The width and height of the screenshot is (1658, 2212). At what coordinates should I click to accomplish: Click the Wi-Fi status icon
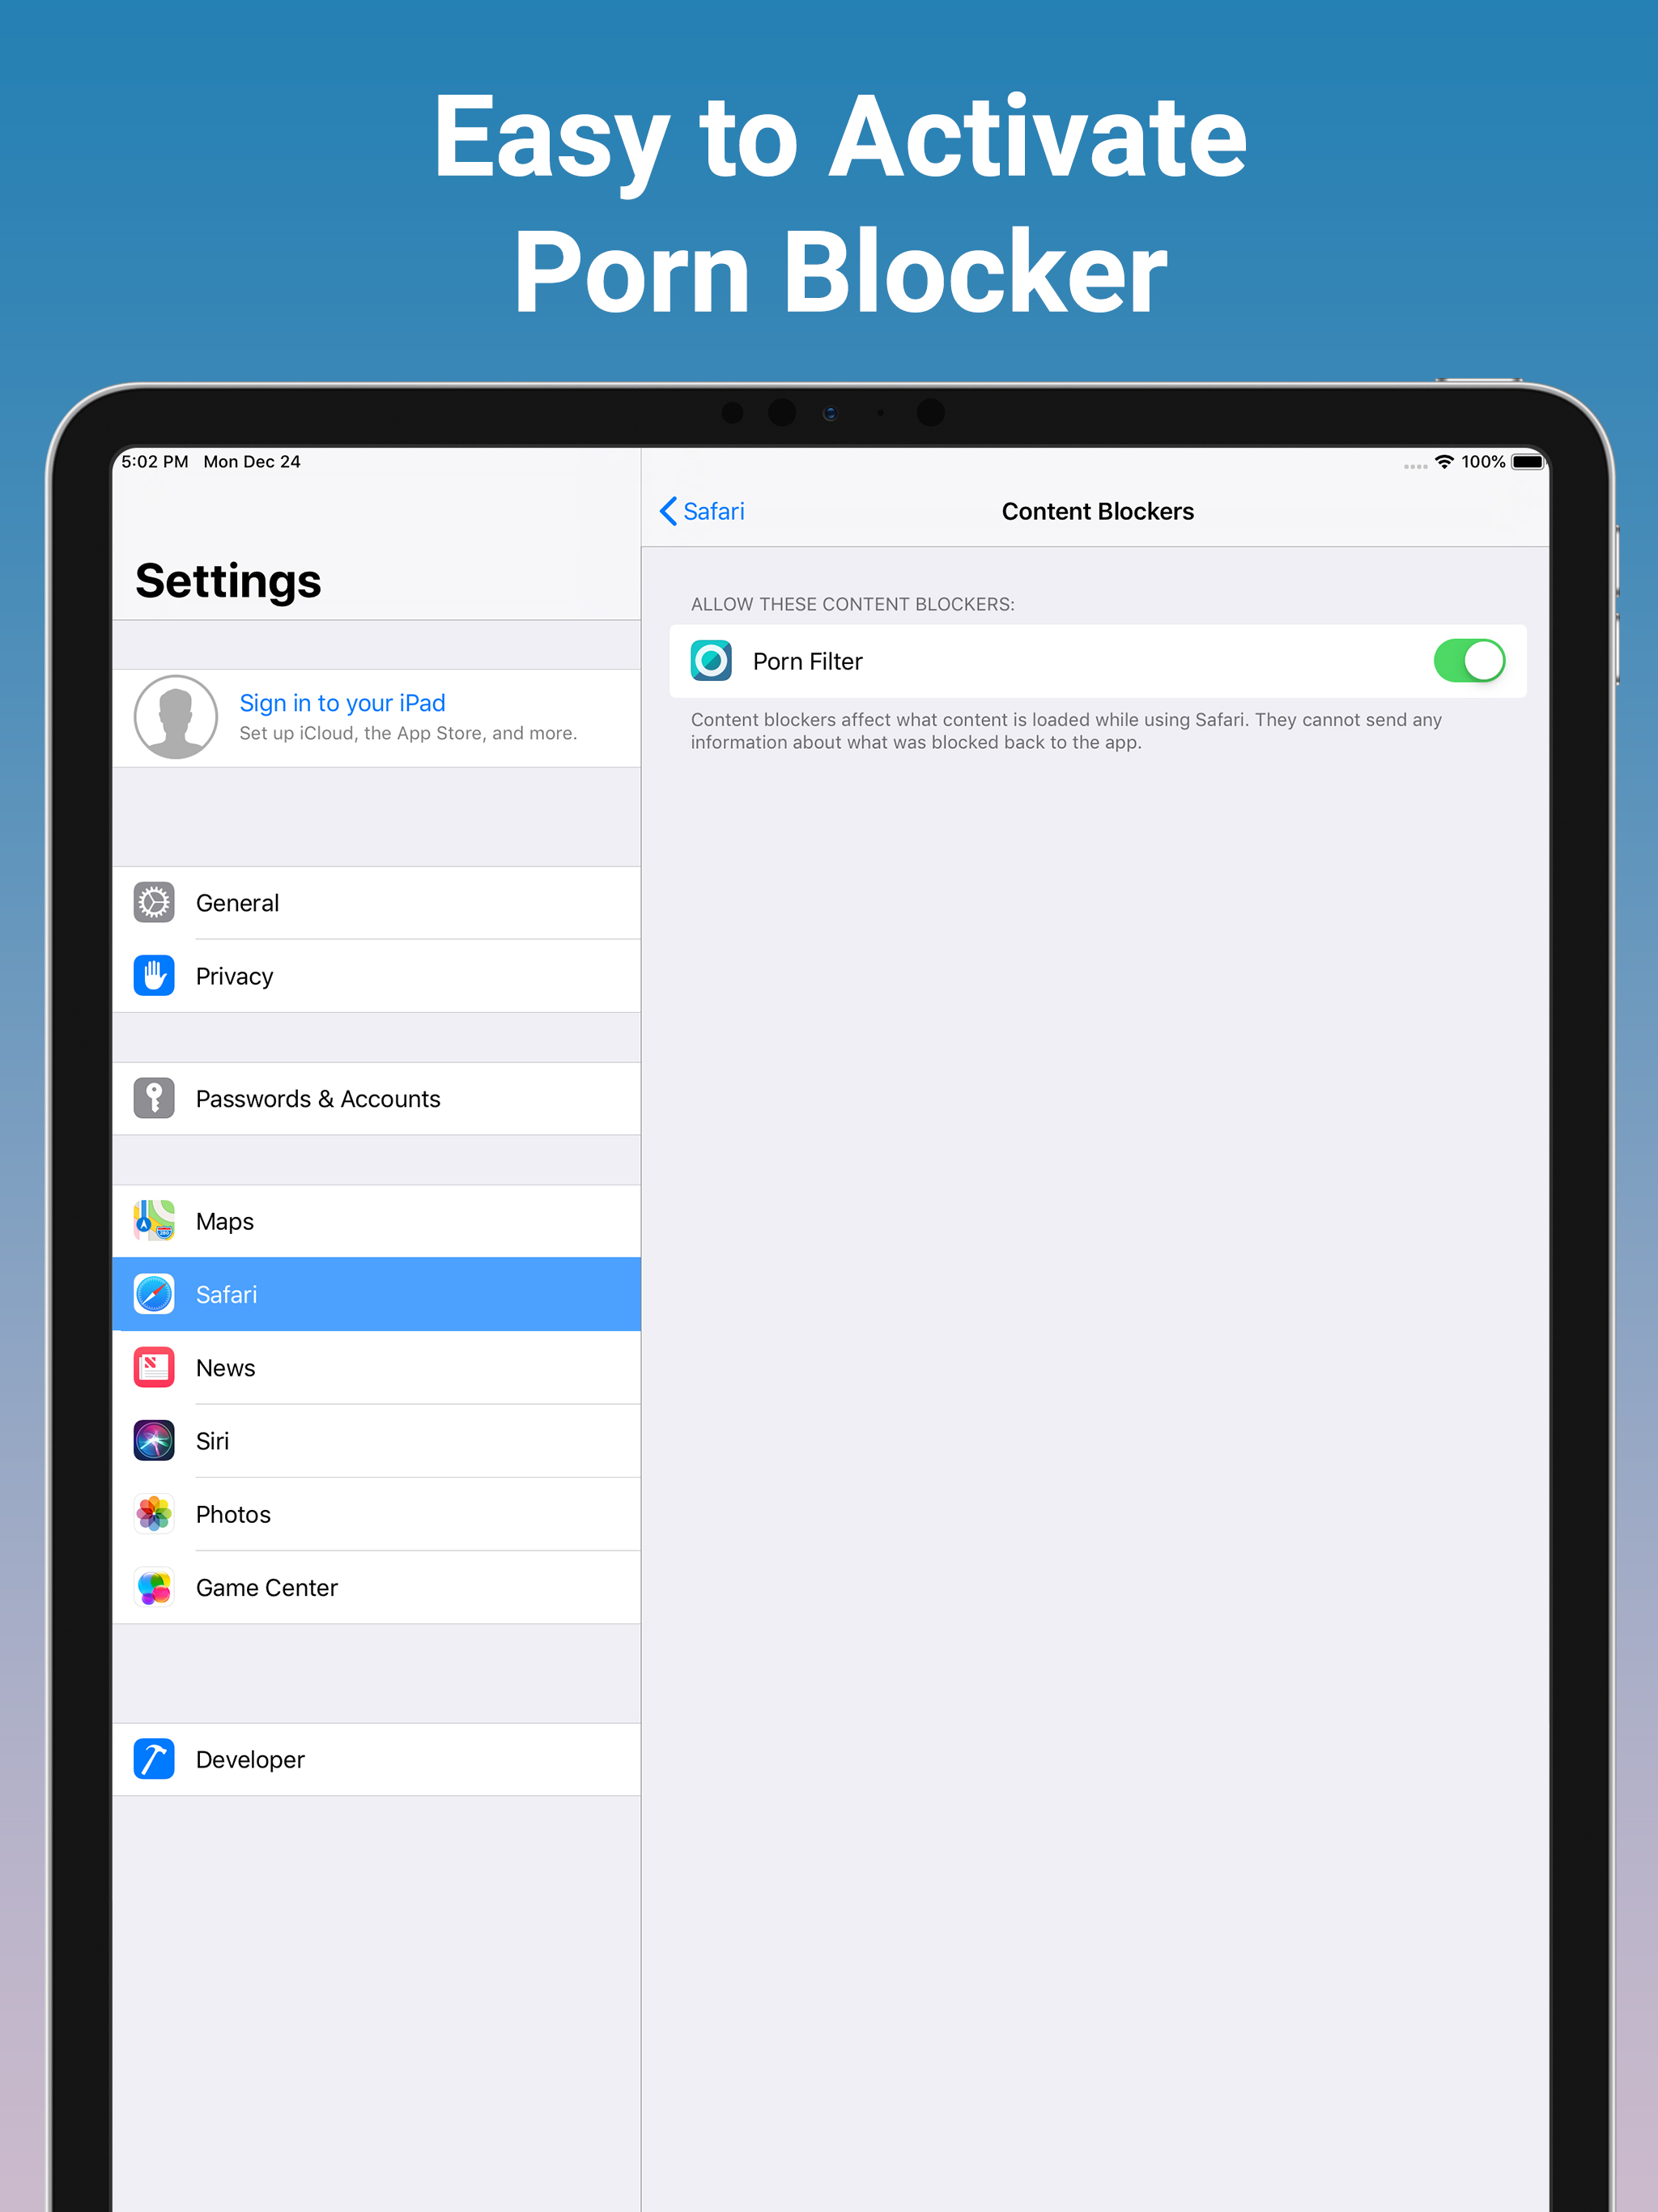1444,461
